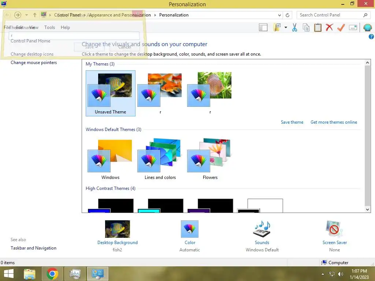
Task: Go forward with the navigation arrow
Action: click(x=18, y=15)
